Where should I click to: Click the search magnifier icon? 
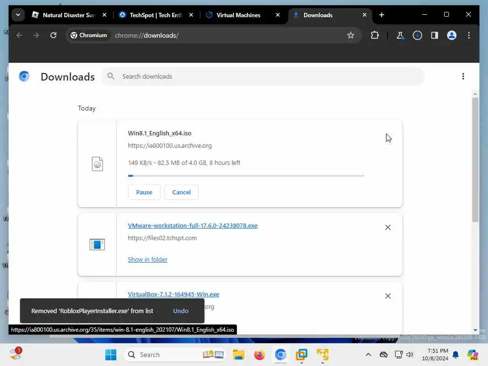(111, 76)
